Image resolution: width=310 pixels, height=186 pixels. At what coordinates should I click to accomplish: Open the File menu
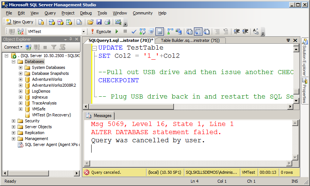point(9,13)
